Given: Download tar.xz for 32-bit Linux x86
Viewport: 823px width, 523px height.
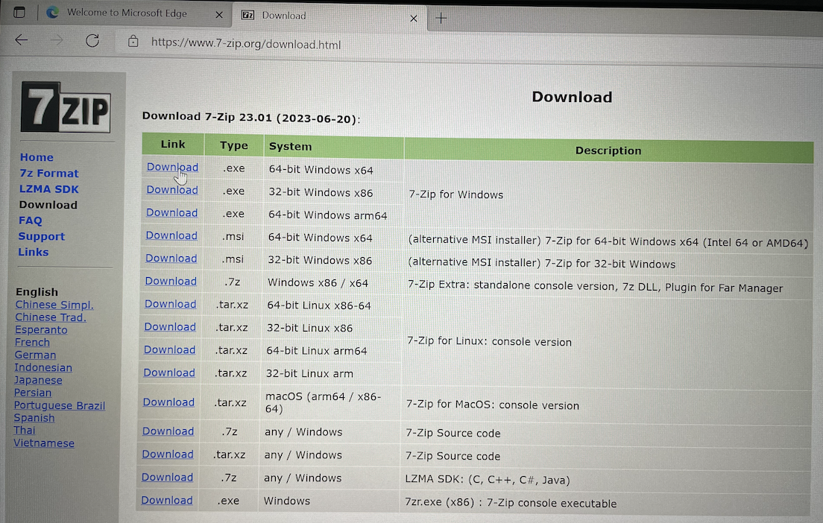Looking at the screenshot, I should 169,327.
